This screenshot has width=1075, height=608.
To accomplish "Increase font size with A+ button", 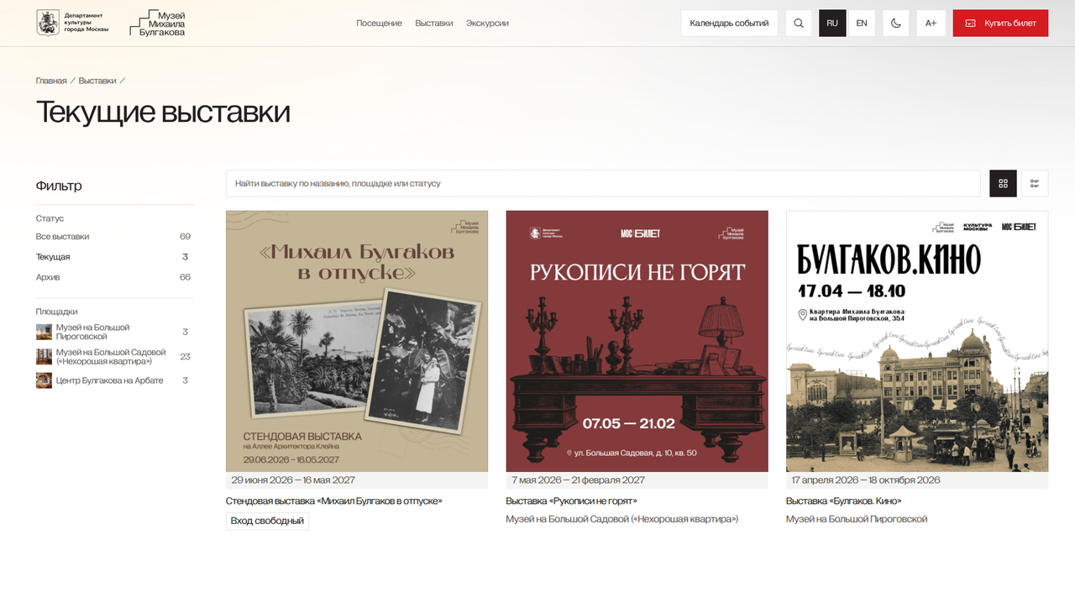I will pos(931,23).
